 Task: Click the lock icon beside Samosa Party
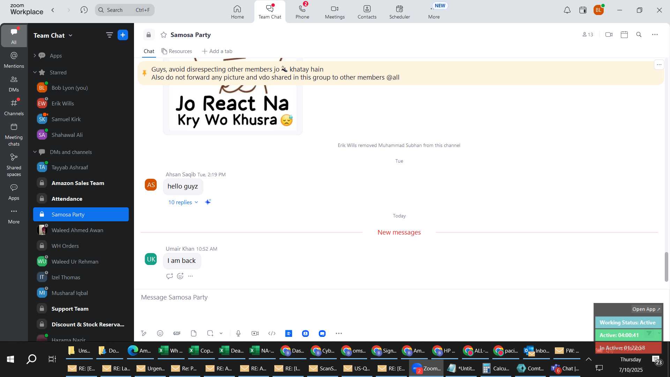tap(149, 35)
